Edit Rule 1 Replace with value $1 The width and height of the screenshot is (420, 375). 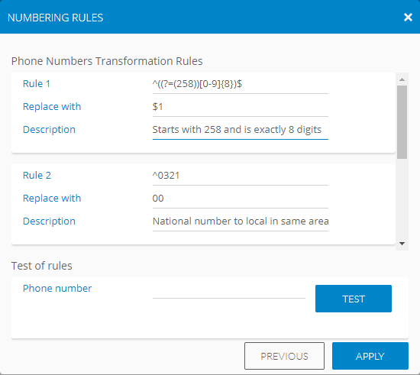click(x=241, y=107)
